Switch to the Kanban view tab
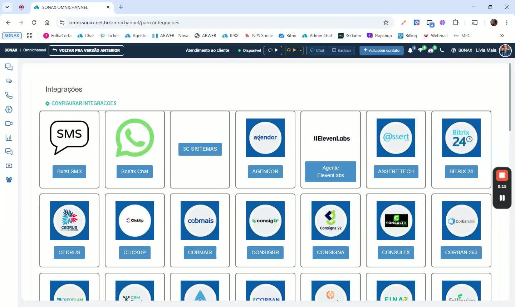Image resolution: width=515 pixels, height=307 pixels. click(x=341, y=50)
